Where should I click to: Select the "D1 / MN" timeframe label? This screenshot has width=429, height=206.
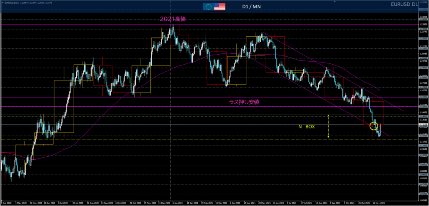[x=251, y=7]
